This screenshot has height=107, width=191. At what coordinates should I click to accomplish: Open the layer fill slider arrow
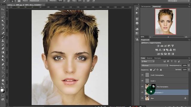tap(189, 70)
